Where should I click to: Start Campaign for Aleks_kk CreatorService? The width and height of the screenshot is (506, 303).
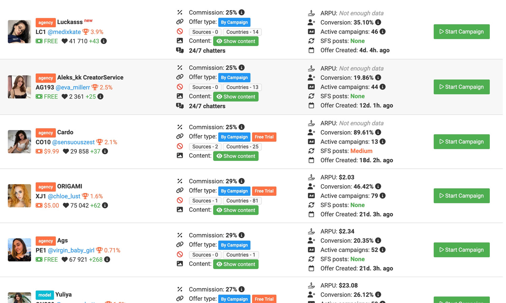pos(461,87)
